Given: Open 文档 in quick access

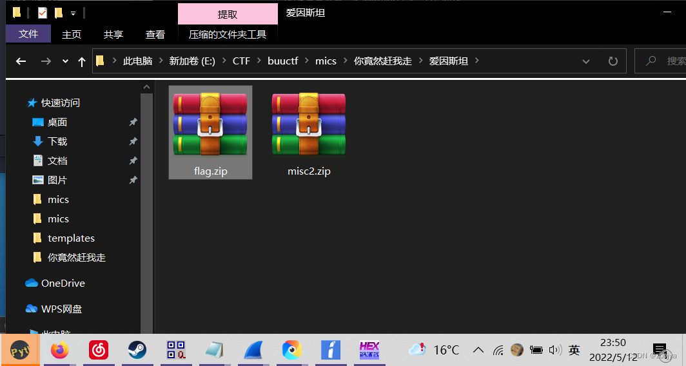Looking at the screenshot, I should pyautogui.click(x=57, y=160).
